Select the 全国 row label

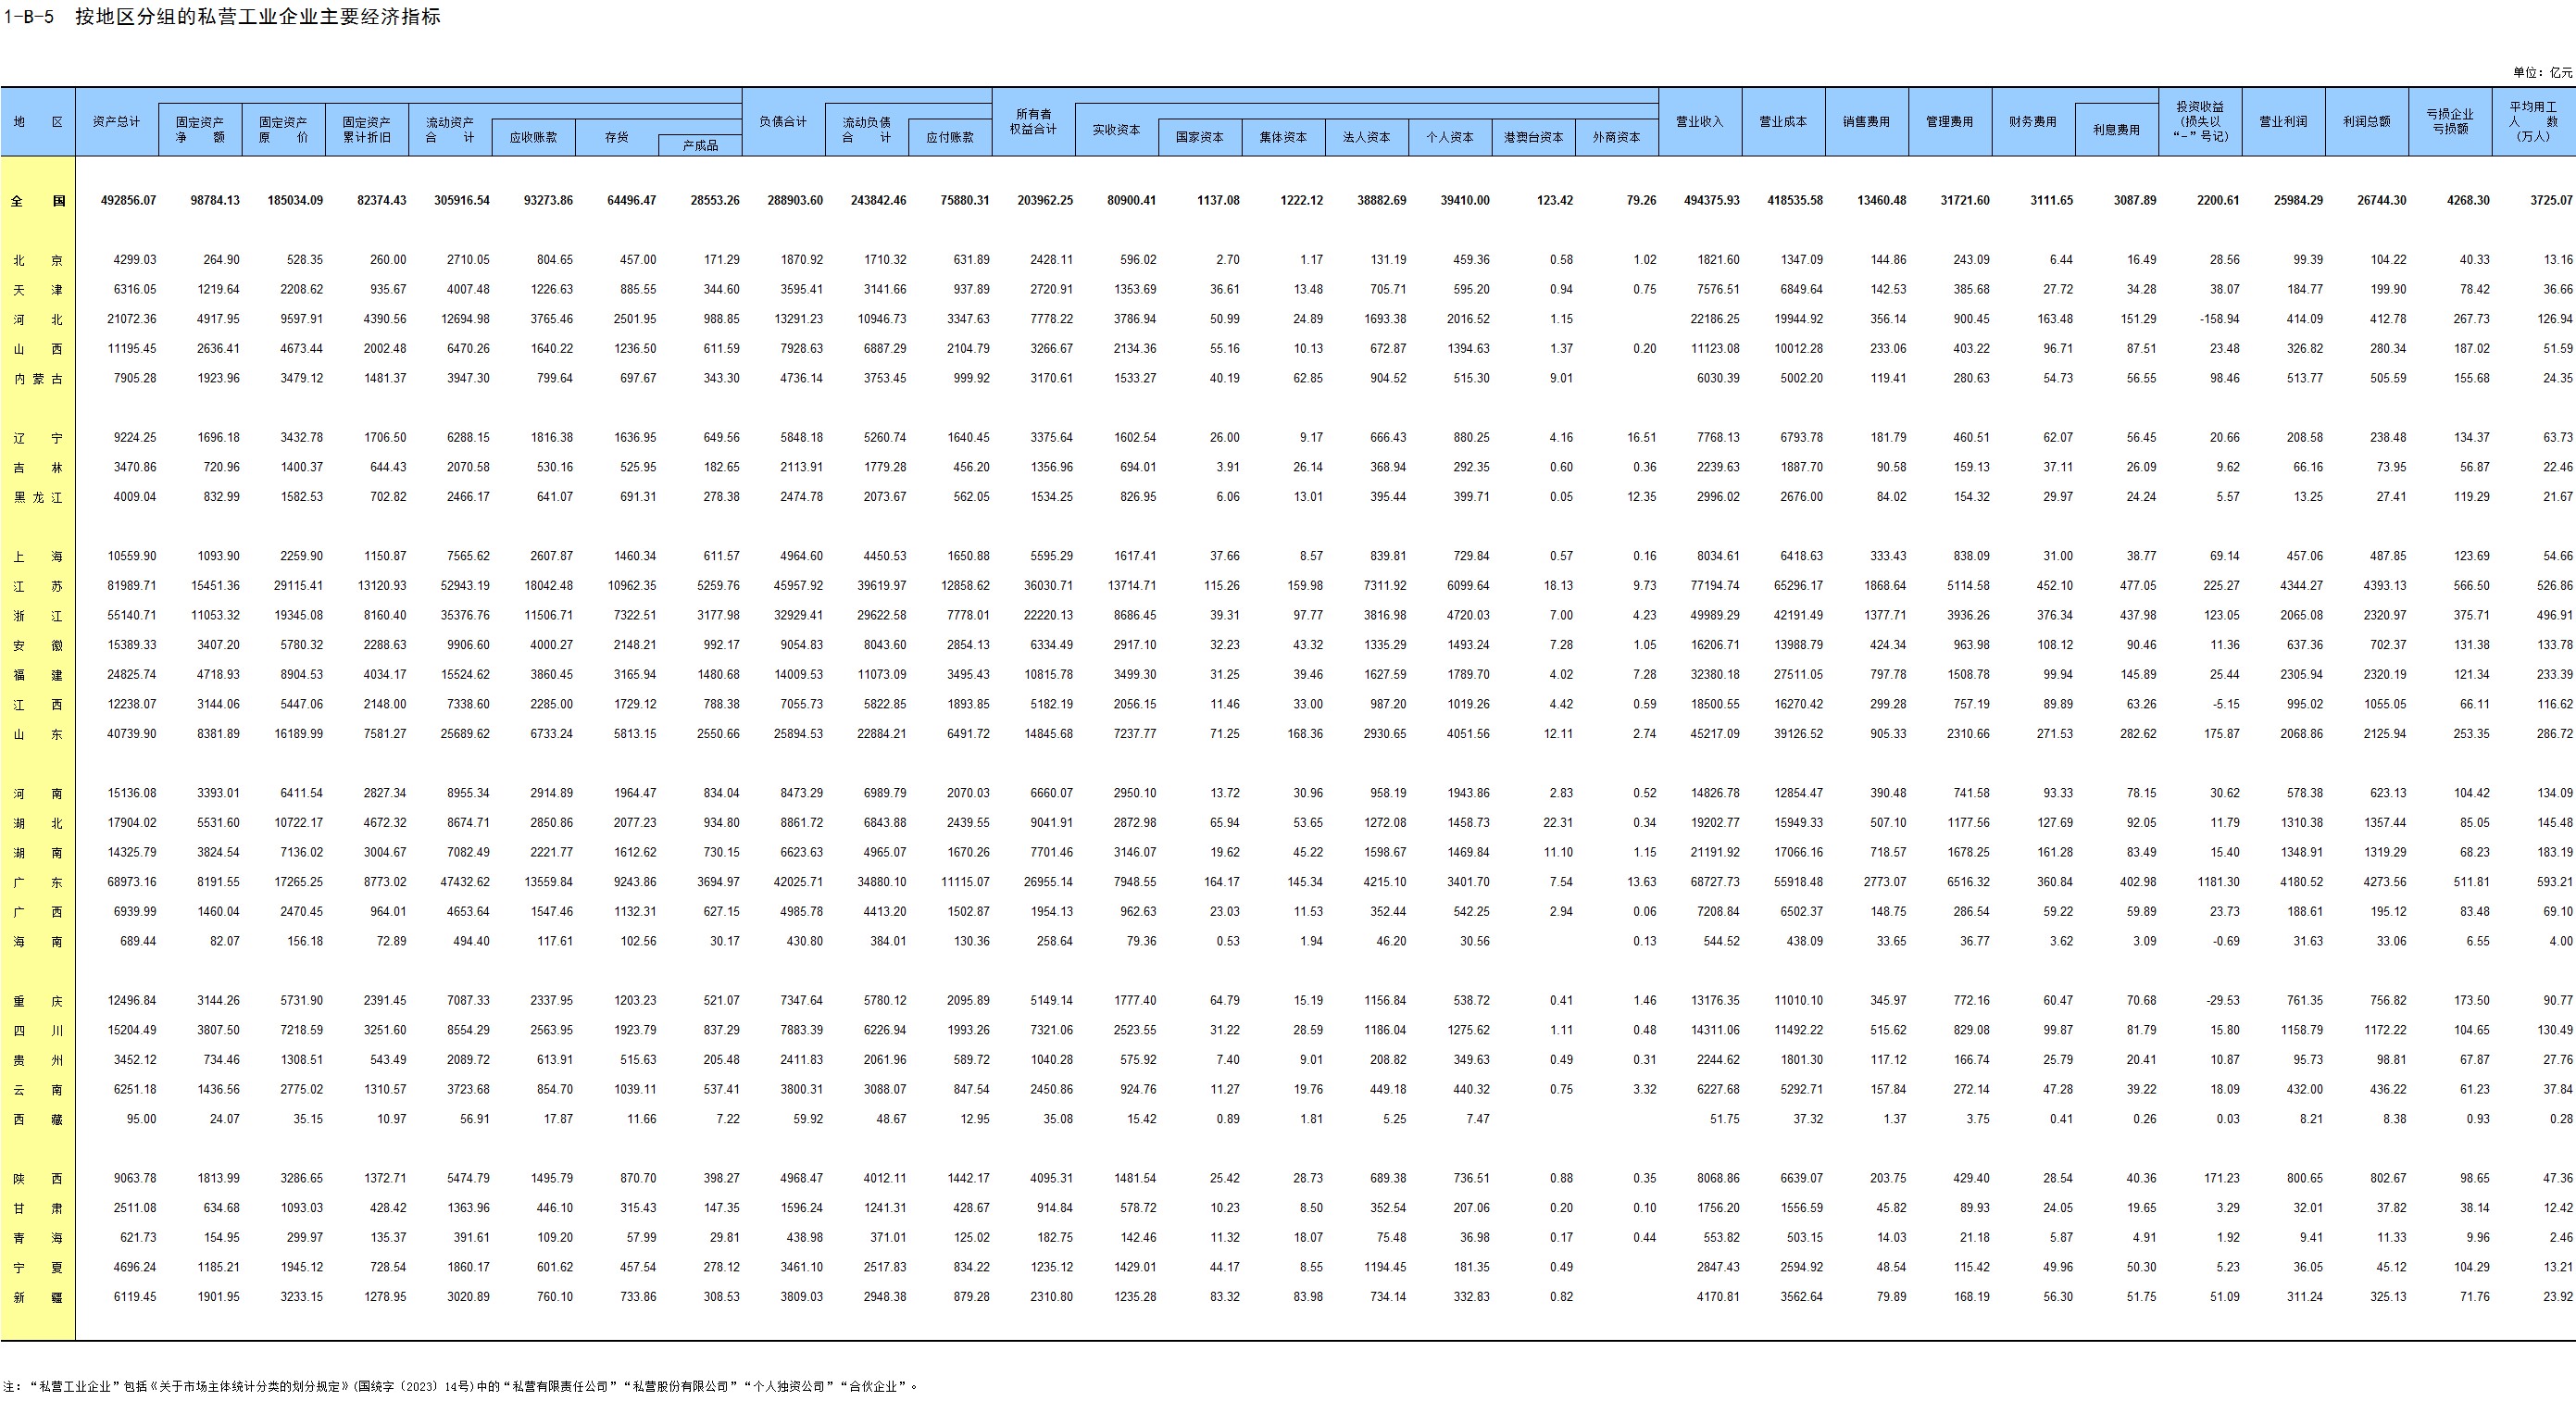37,200
